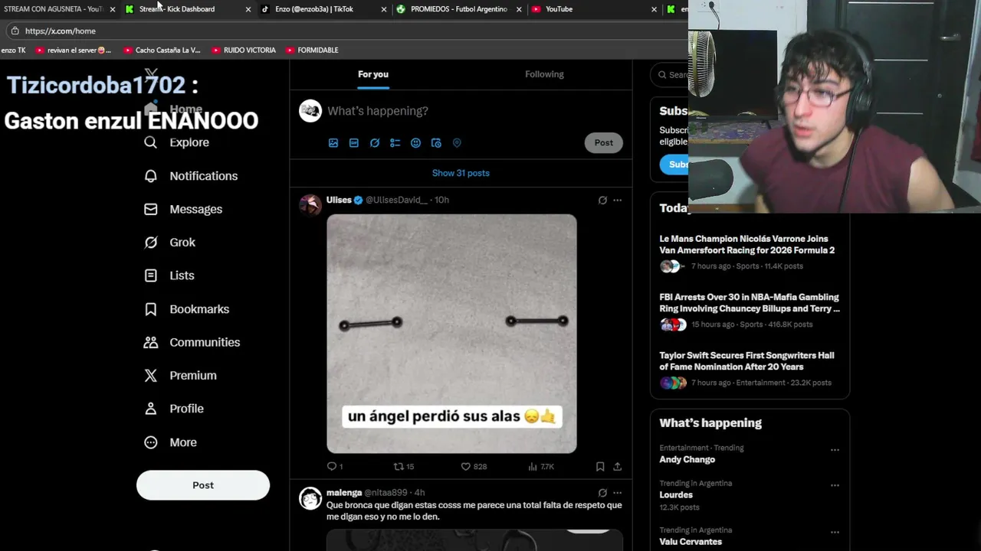Tag location in the composer
The image size is (981, 551).
coord(457,143)
